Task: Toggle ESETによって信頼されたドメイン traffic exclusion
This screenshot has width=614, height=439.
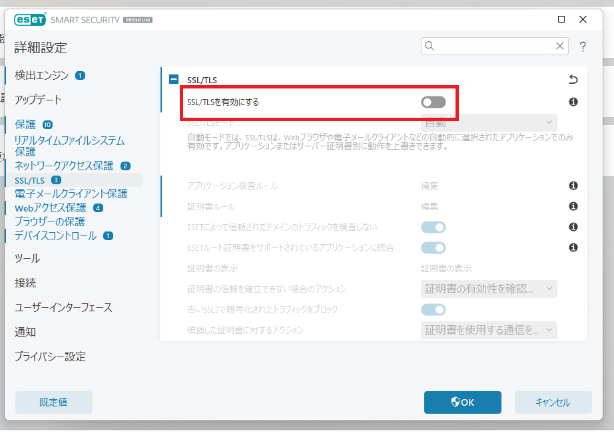Action: tap(433, 227)
